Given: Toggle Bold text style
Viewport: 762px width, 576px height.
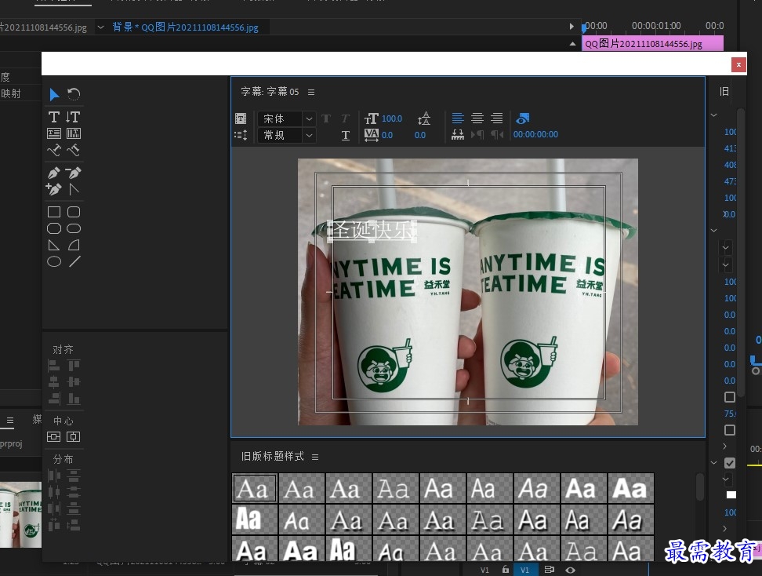Looking at the screenshot, I should coord(326,118).
